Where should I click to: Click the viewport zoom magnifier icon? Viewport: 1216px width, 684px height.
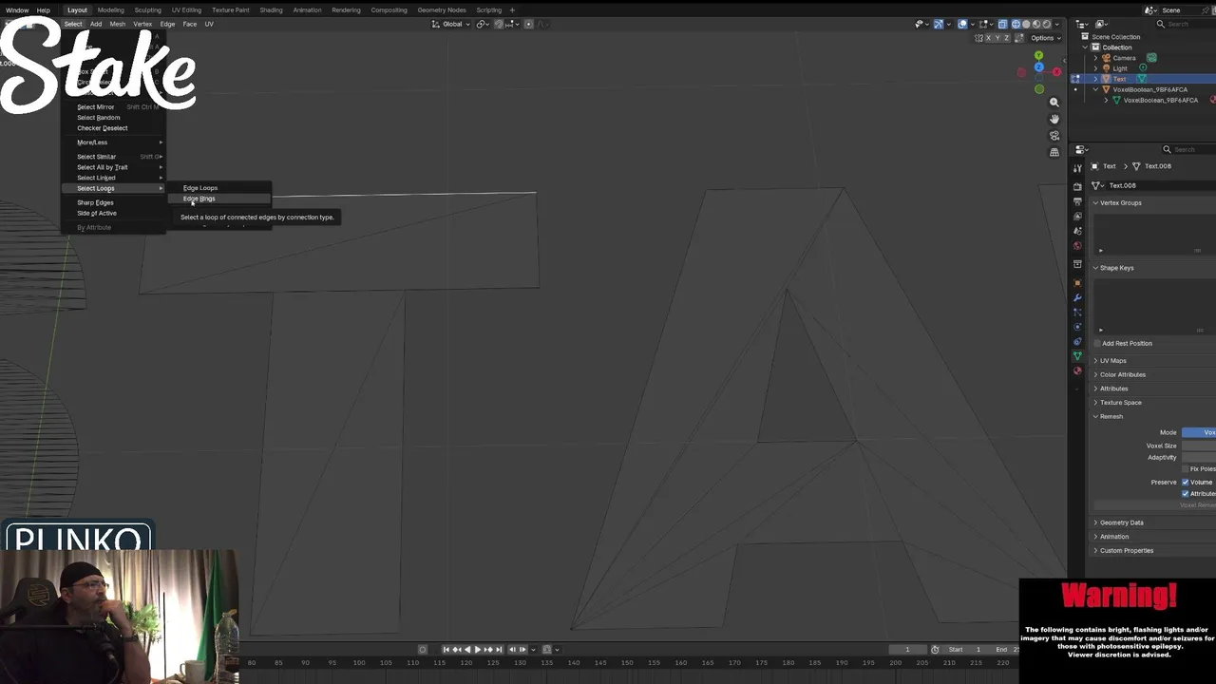coord(1054,102)
